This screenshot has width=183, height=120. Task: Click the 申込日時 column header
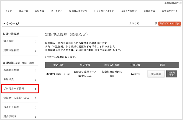(x=58, y=65)
